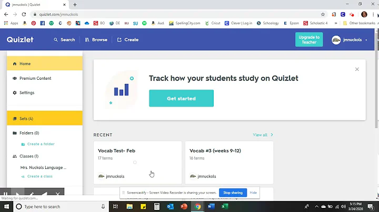Open File Explorer from the taskbar
Viewport: 379px width, 212px height.
pos(129,206)
